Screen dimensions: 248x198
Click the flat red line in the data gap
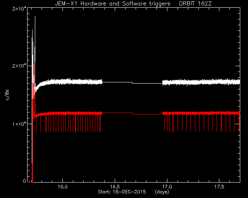[117, 113]
